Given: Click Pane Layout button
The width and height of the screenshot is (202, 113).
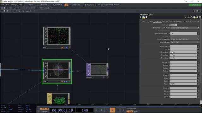Looking at the screenshot, I should 14,8.
